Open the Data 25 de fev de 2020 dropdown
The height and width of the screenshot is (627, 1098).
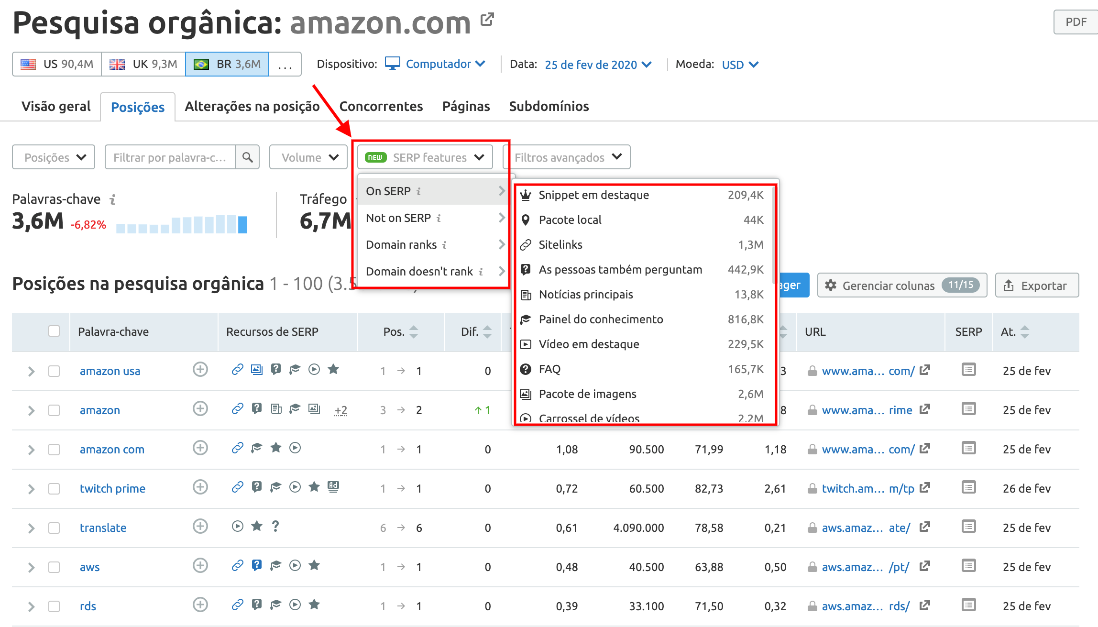(x=598, y=65)
